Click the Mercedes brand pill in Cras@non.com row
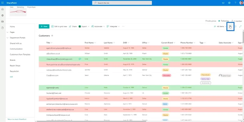Viewport: 244px width, 122px height. click(x=167, y=76)
